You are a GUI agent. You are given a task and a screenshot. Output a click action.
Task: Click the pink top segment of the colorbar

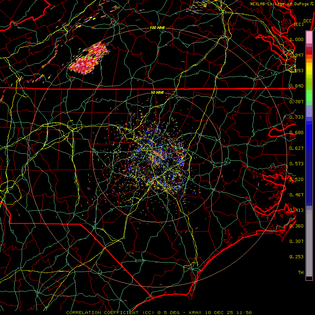point(309,37)
